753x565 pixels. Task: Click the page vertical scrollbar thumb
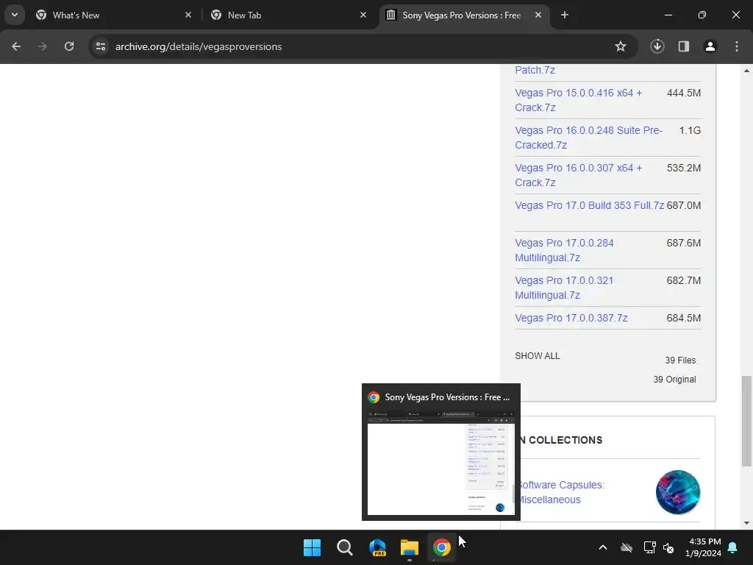(746, 421)
